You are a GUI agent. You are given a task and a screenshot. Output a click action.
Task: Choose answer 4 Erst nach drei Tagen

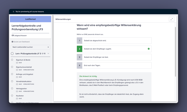pyautogui.click(x=114, y=65)
